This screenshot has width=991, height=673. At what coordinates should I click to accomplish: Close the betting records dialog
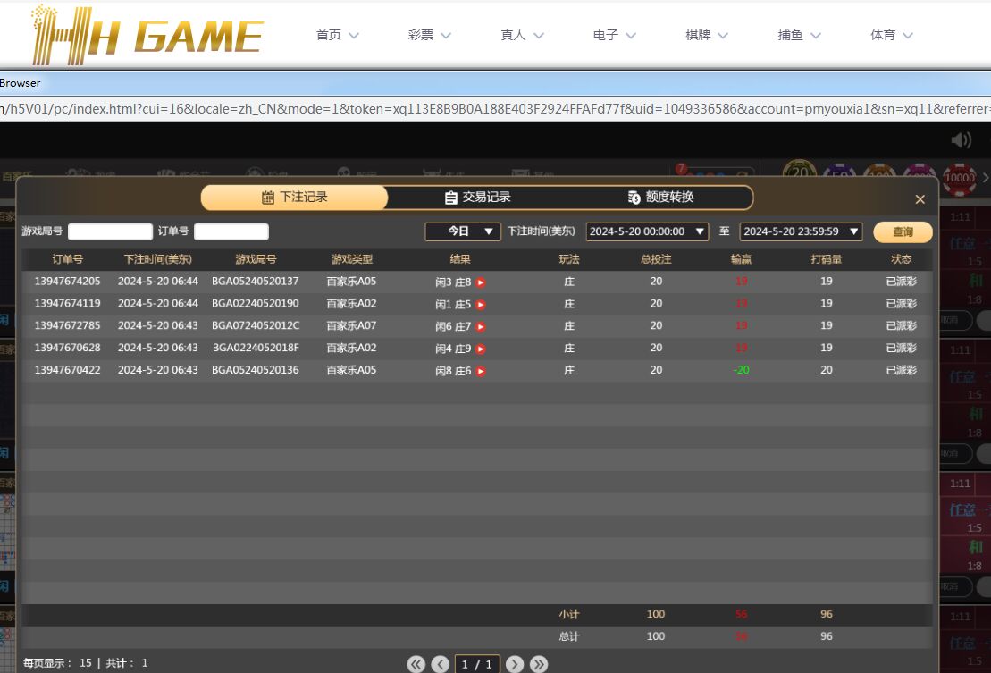click(920, 199)
